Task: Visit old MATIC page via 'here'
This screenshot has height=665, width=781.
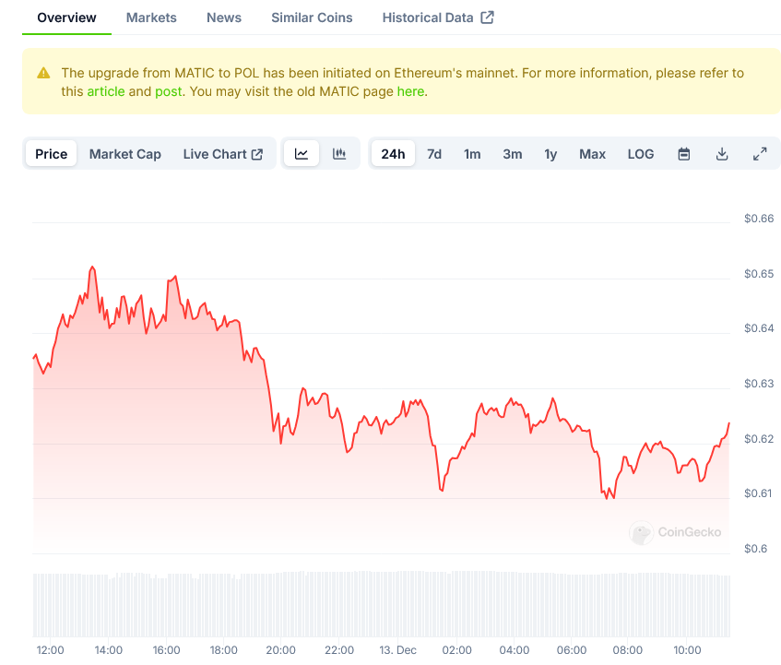Action: (x=410, y=91)
